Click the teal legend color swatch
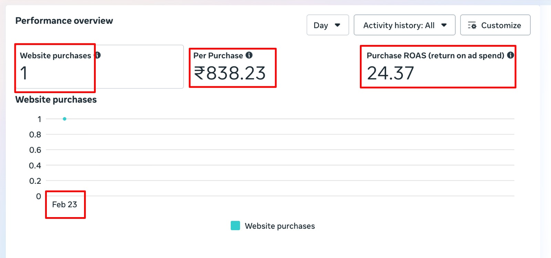 click(x=235, y=226)
